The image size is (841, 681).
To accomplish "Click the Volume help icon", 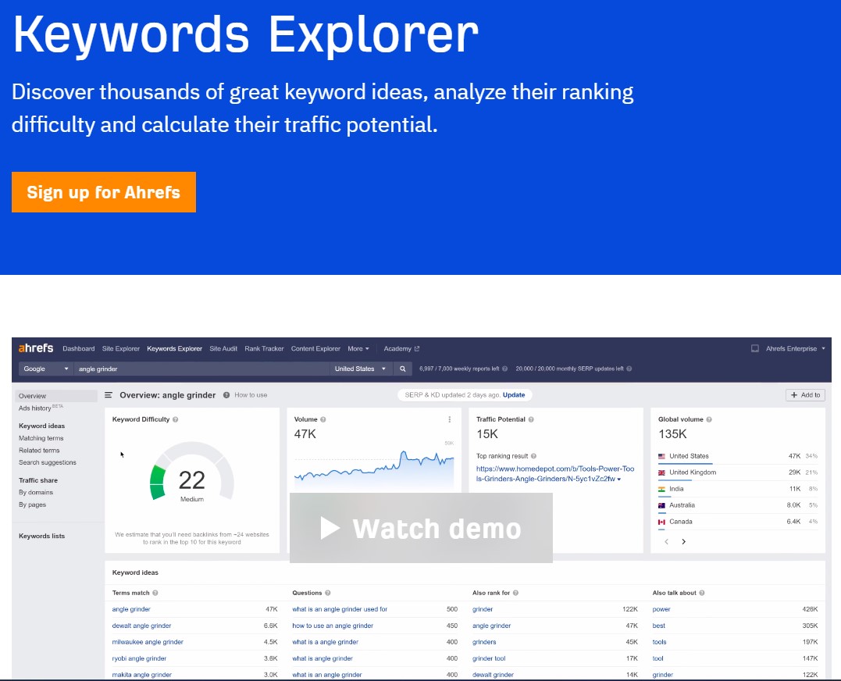I will 323,419.
